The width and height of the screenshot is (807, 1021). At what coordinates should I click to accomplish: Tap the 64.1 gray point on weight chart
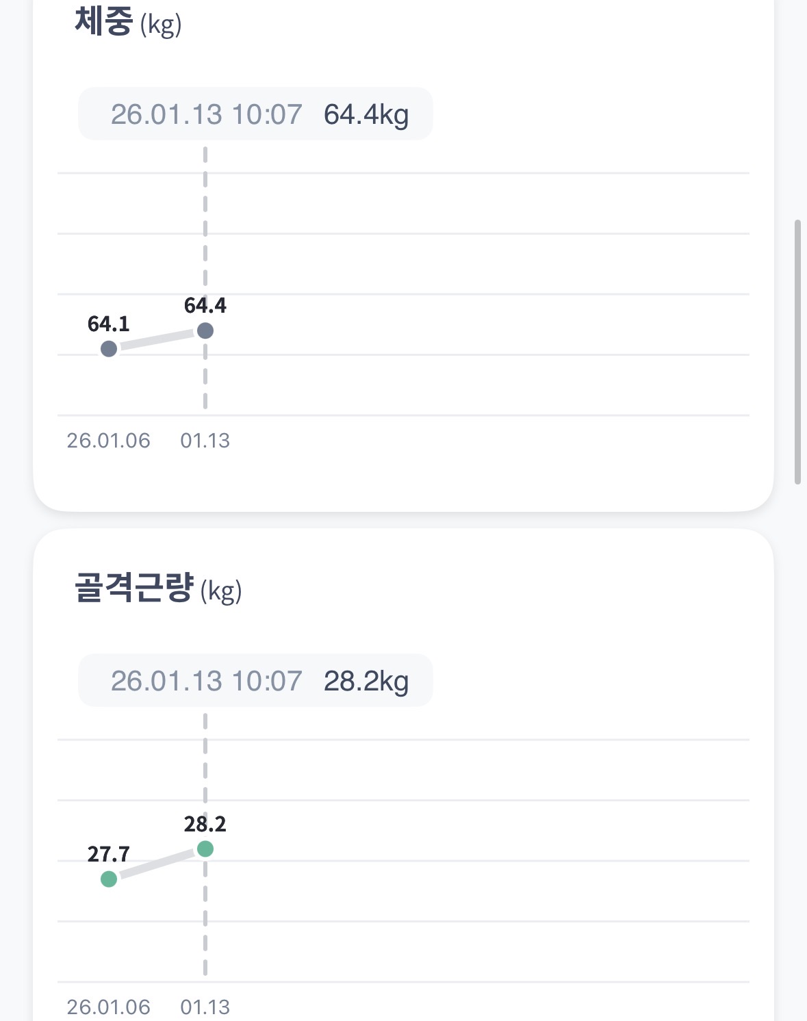click(x=109, y=349)
